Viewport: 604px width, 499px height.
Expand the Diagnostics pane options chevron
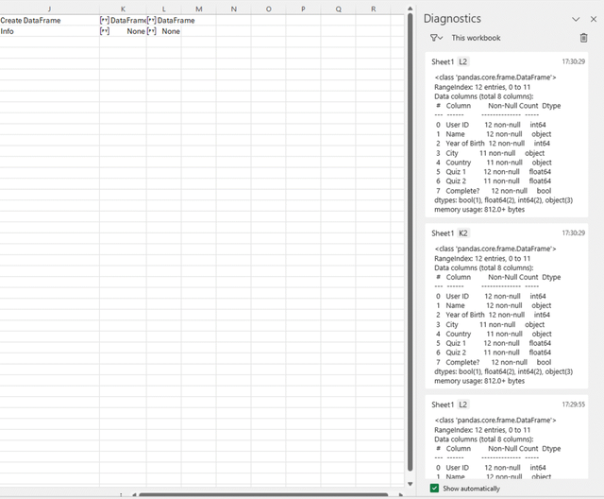576,19
